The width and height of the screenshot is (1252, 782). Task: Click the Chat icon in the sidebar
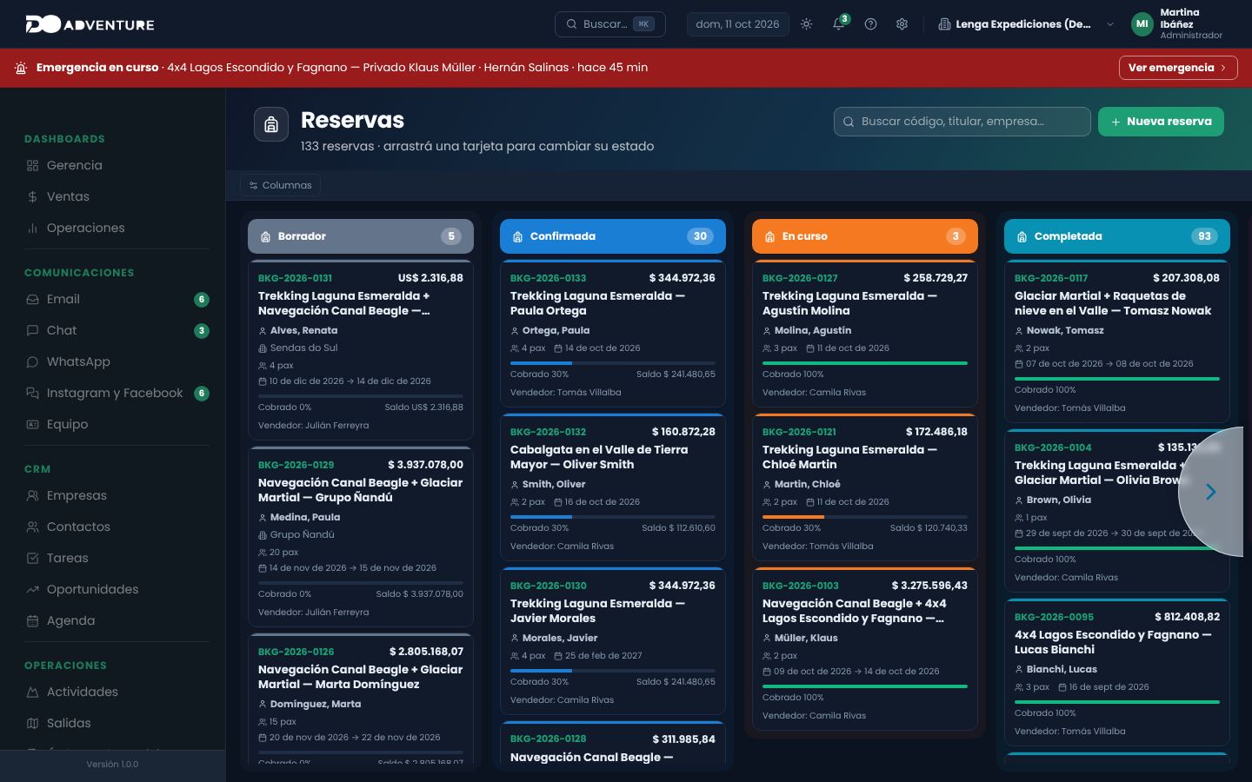[x=32, y=330]
